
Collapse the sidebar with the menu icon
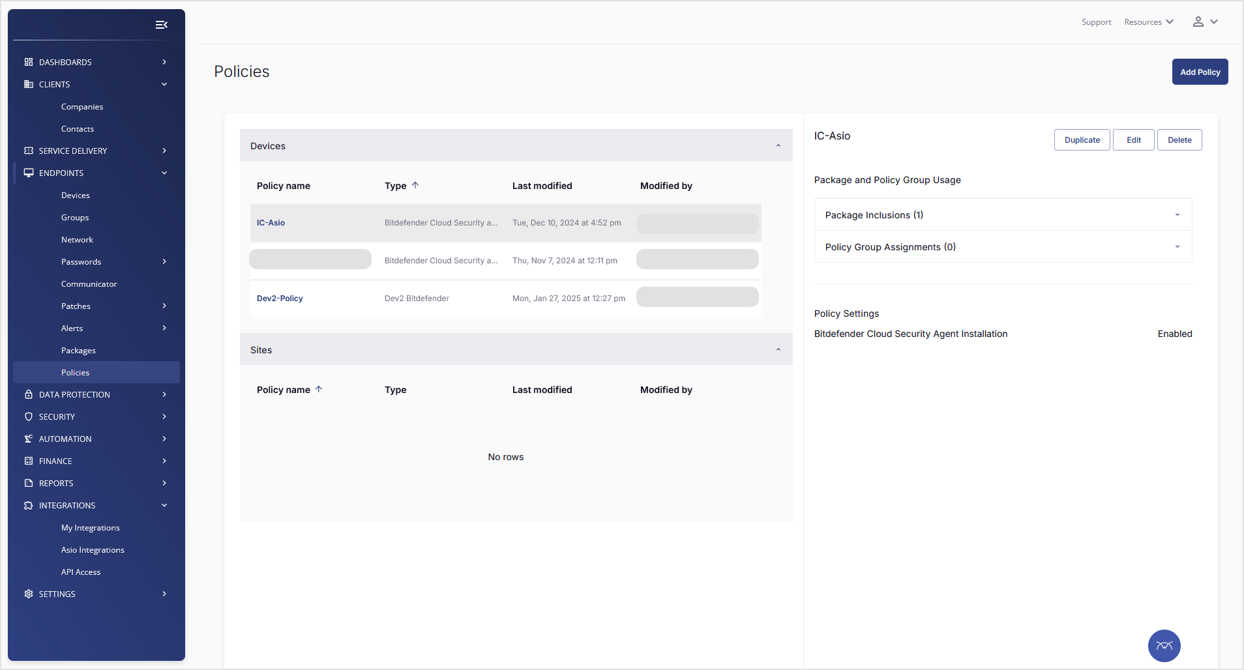point(162,25)
